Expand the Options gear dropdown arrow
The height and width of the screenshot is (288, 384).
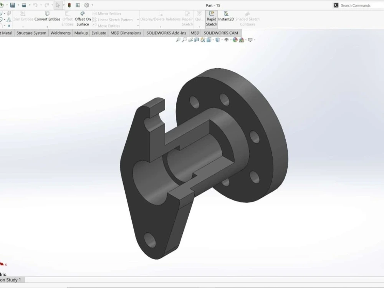click(x=92, y=5)
